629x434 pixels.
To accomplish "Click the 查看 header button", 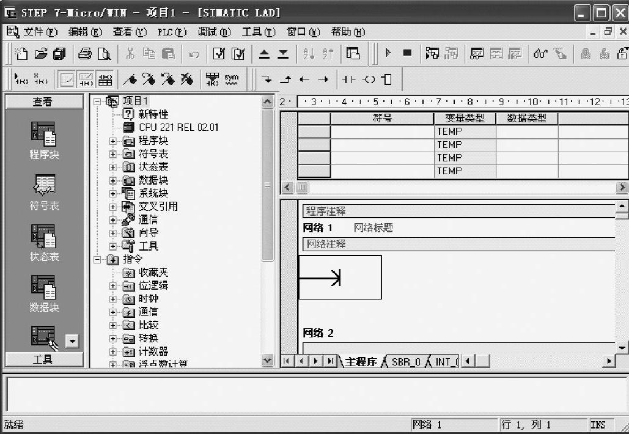I will 43,102.
